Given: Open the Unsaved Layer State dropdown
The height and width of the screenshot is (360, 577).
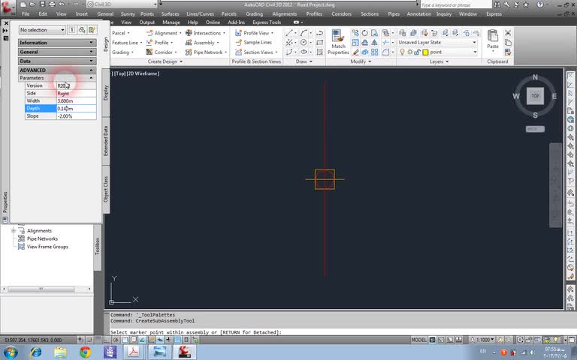Looking at the screenshot, I should click(x=437, y=43).
